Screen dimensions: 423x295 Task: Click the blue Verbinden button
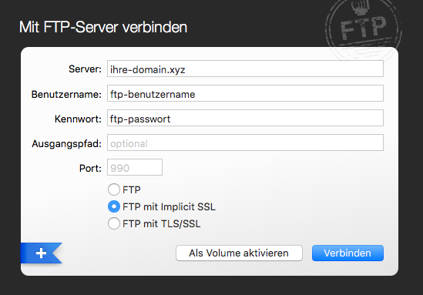click(347, 253)
